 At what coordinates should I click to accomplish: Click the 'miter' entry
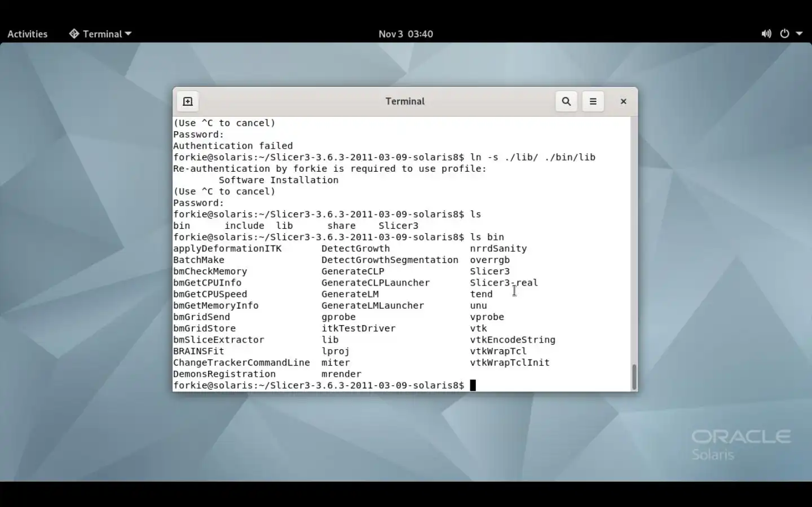336,362
